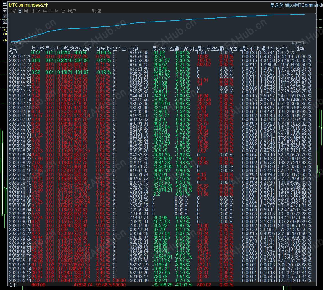Collapse the MTCommander panel with the minus icon

(4, 4)
